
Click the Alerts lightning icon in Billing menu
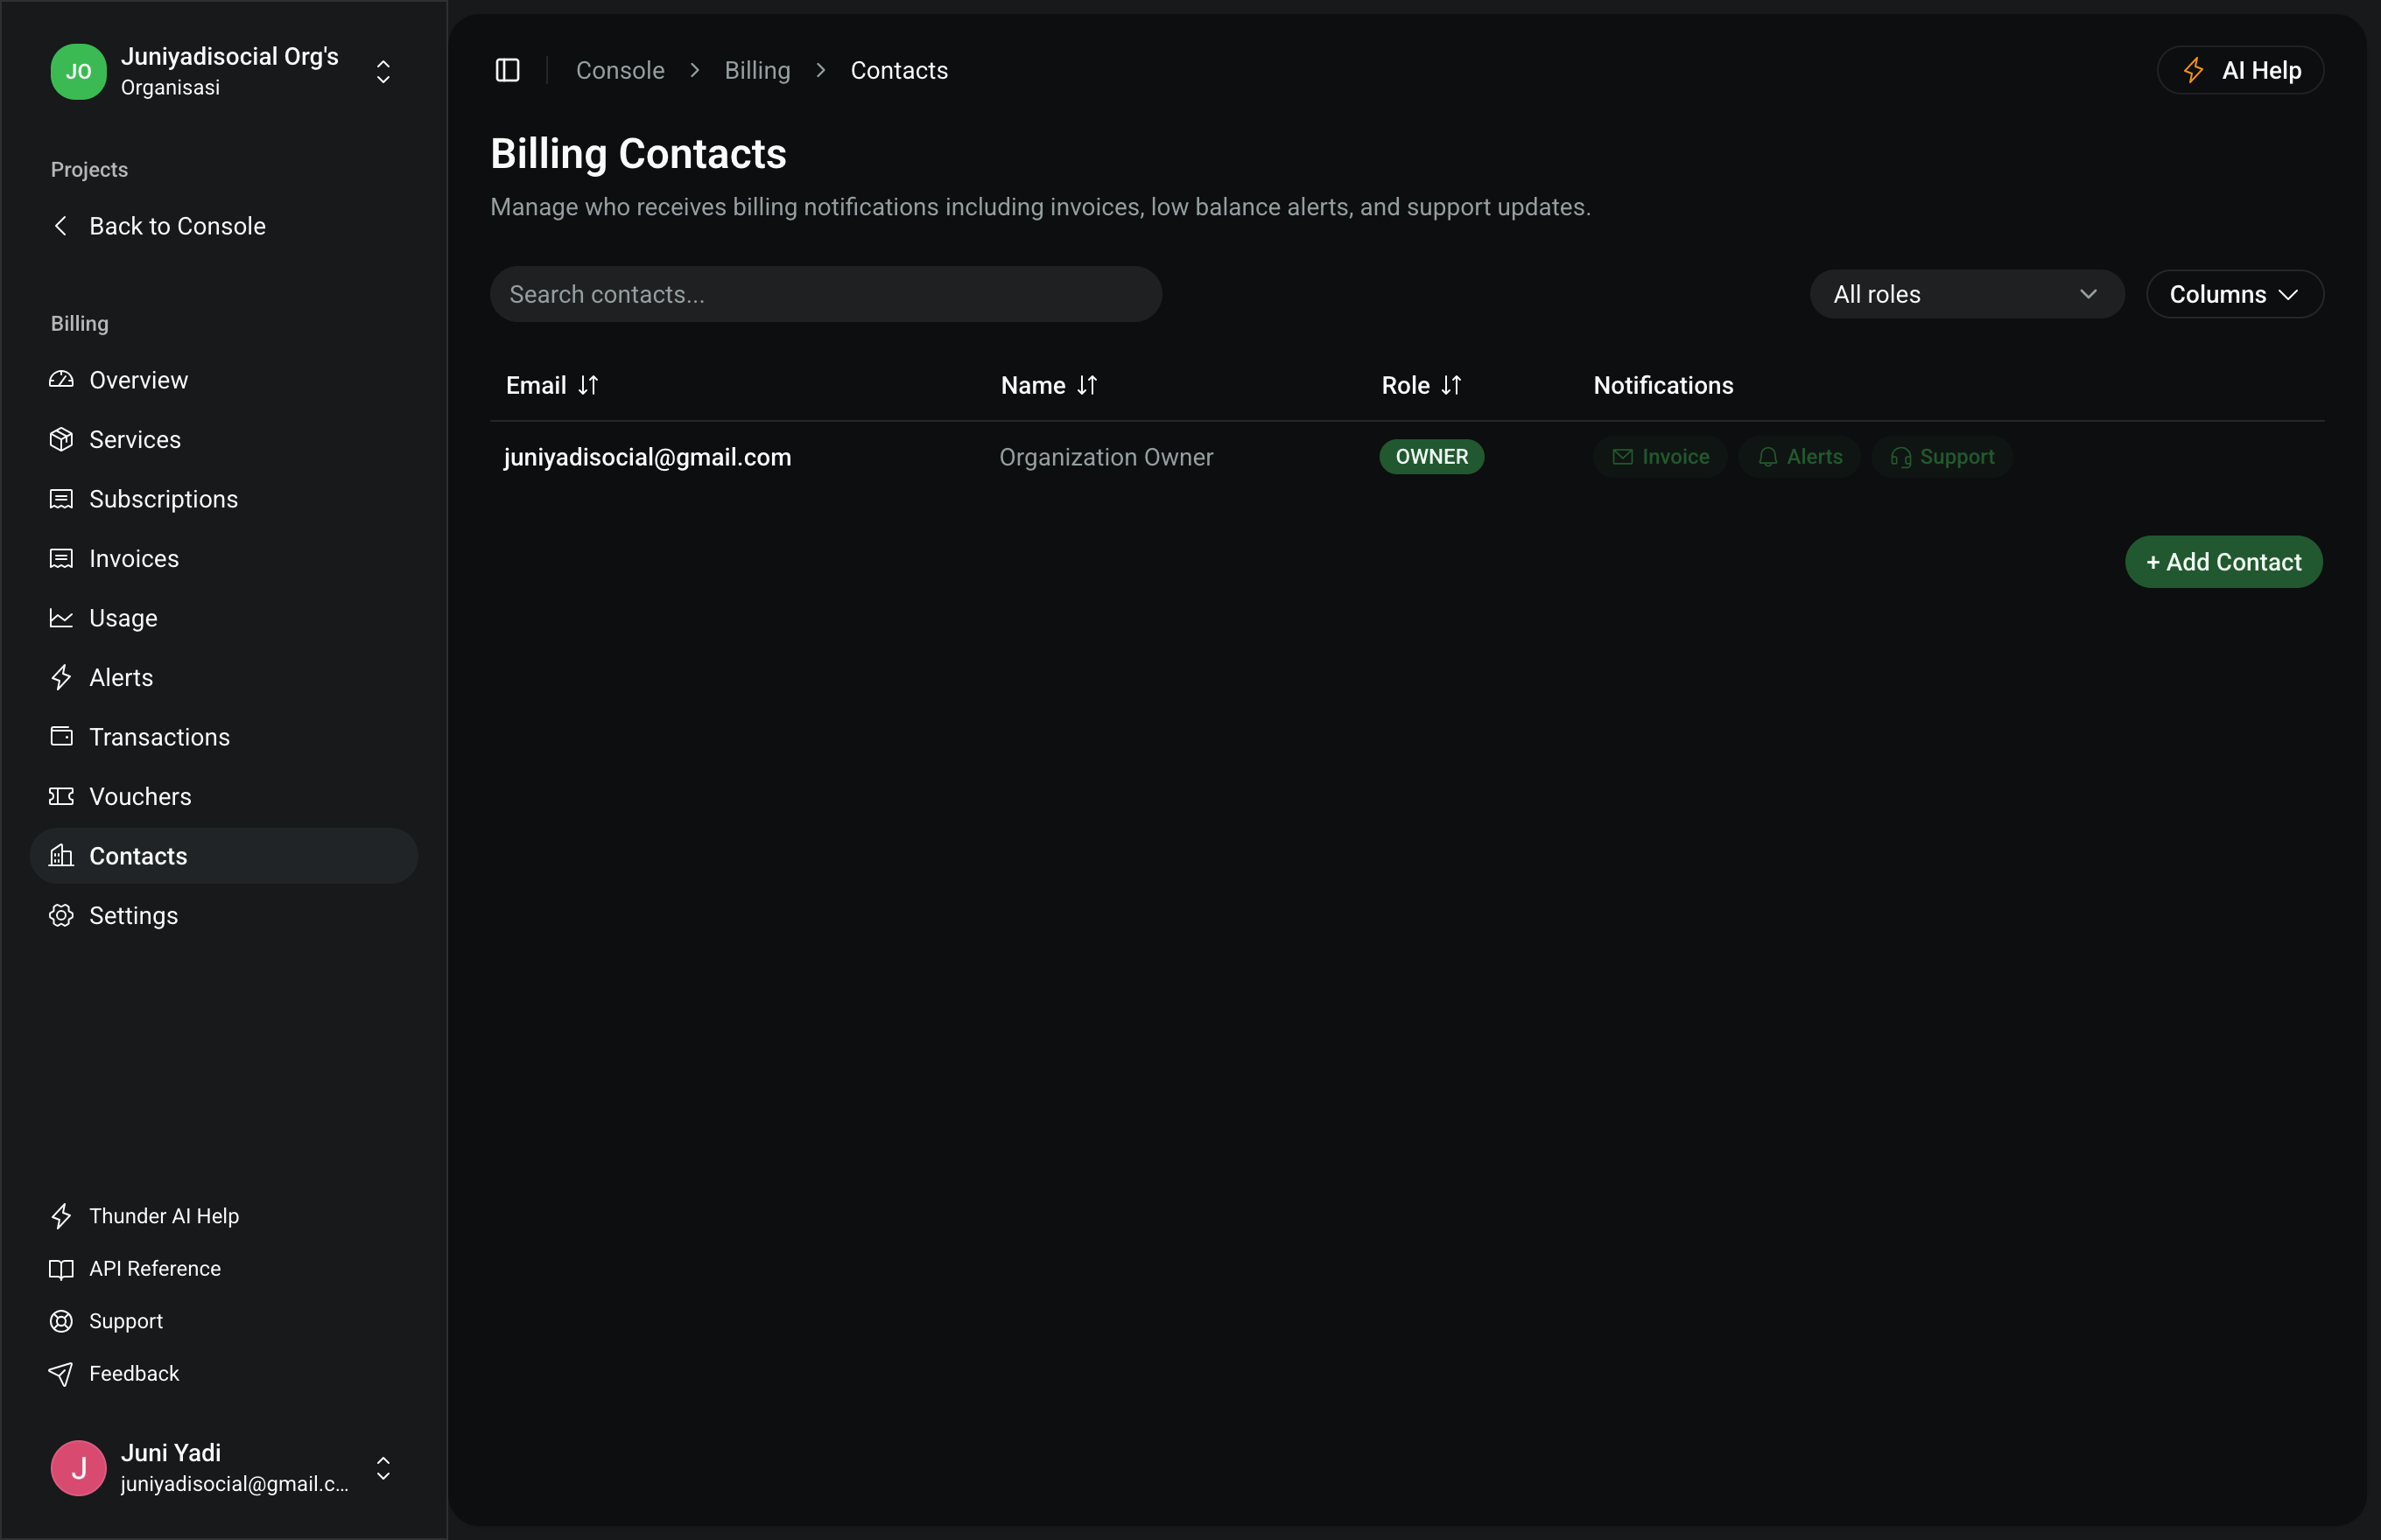point(61,677)
